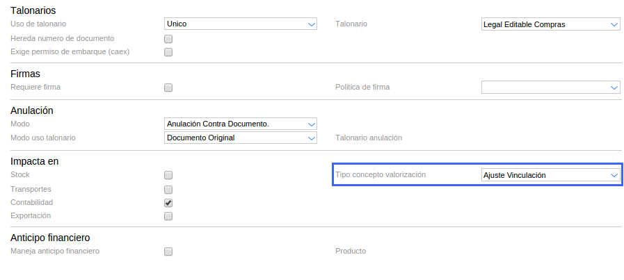This screenshot has width=624, height=280.
Task: Click the Producto field label
Action: [x=351, y=251]
